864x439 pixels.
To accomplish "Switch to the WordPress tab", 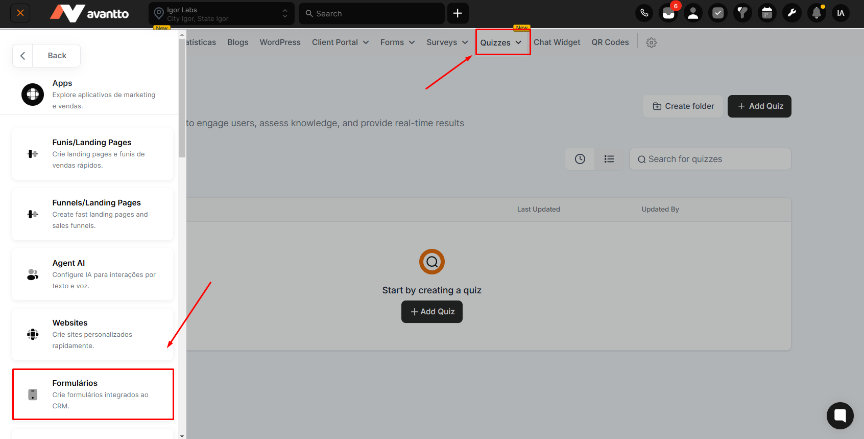I will click(280, 42).
